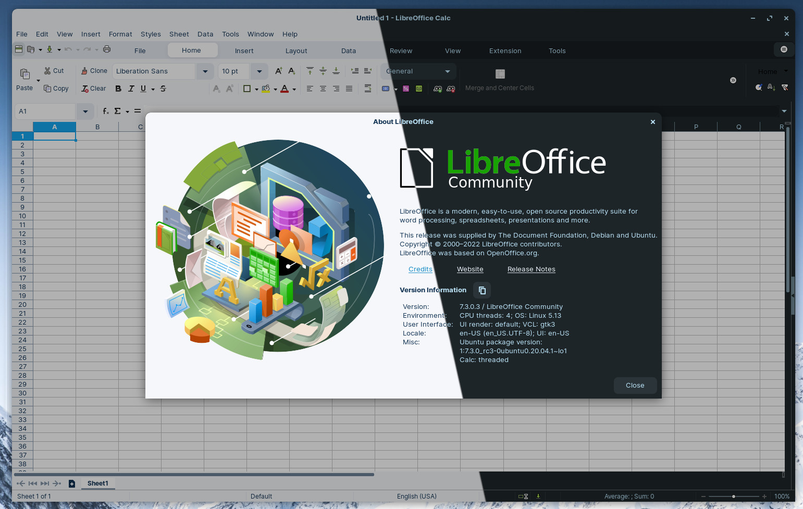Print with the printer icon in the toolbar

point(107,49)
